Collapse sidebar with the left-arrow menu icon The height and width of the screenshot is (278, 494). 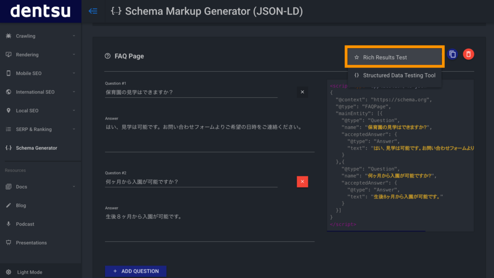93,11
